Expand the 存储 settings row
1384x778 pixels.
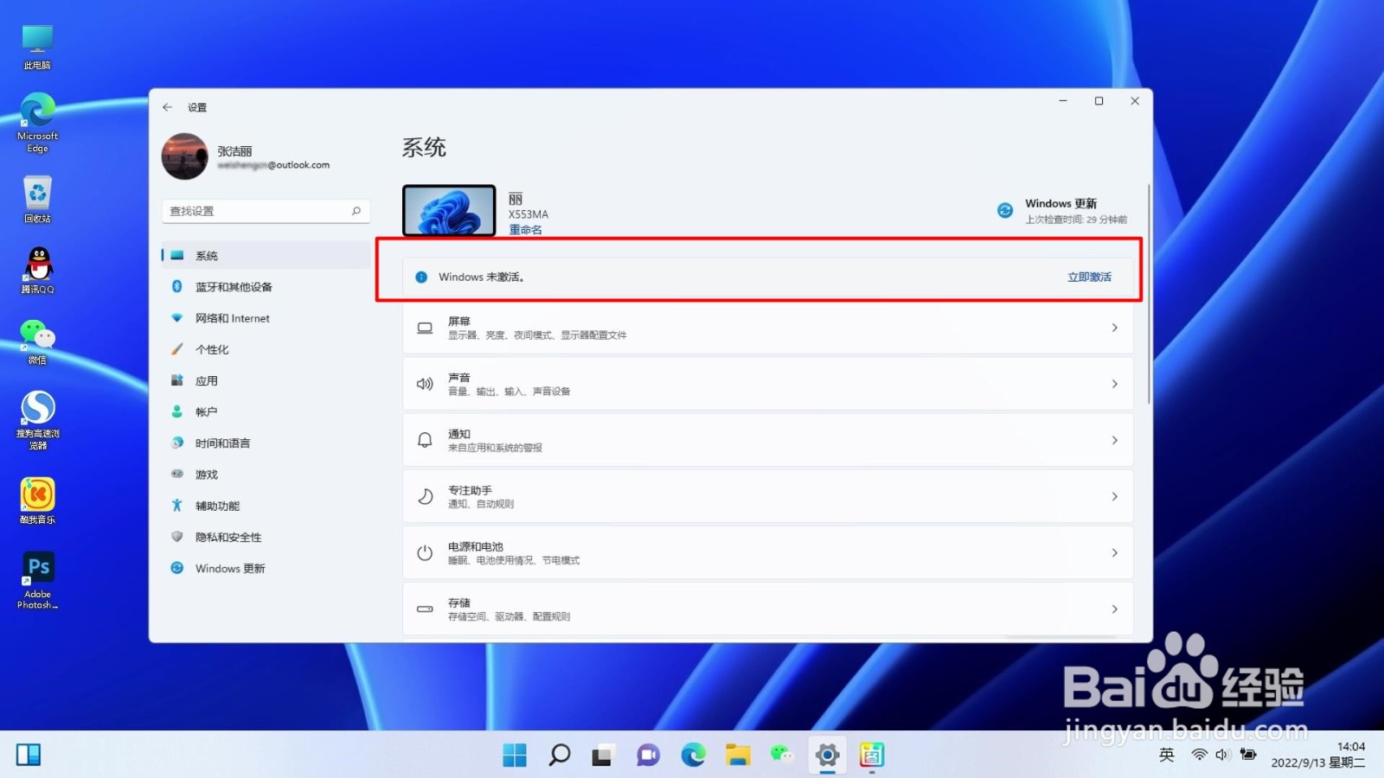(x=767, y=609)
